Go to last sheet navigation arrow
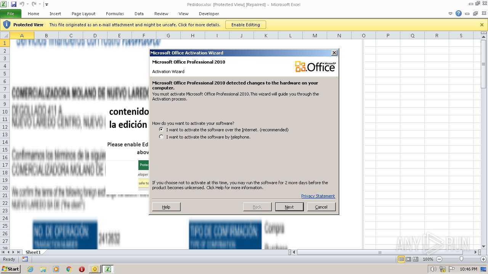488x274 pixels. pos(18,252)
